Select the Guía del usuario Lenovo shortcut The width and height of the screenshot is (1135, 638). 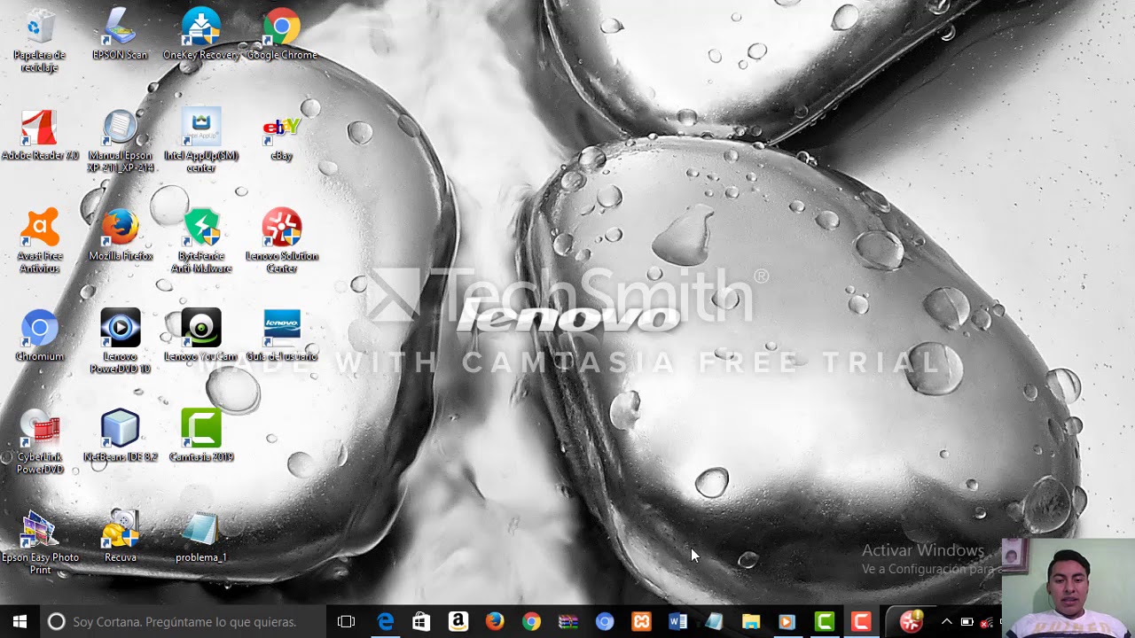pyautogui.click(x=282, y=336)
